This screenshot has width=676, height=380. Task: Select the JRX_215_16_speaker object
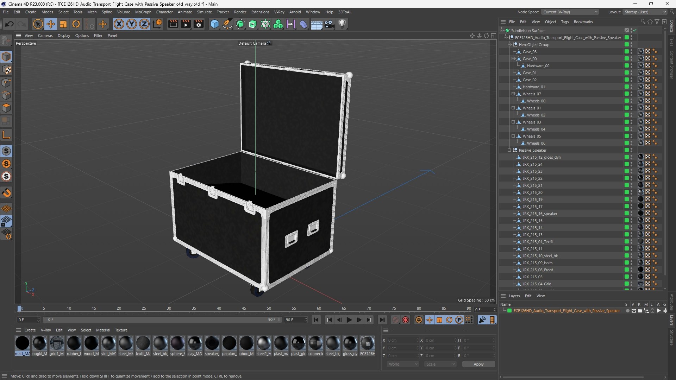[540, 214]
